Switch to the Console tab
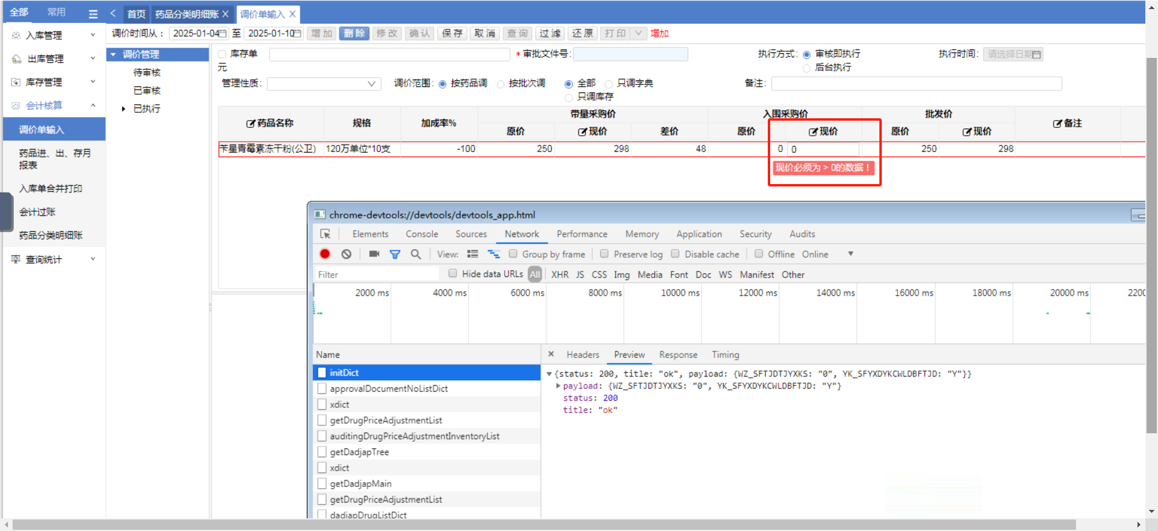Viewport: 1158px width, 531px height. click(422, 234)
